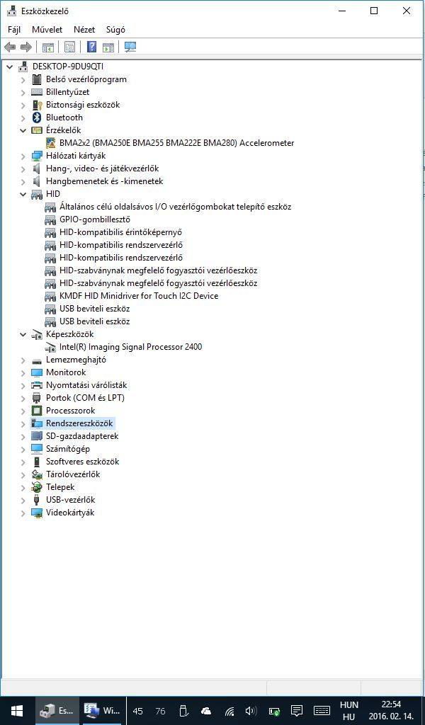Click the action pane toolbar icon
Screen dimensions: 425x725
tap(108, 47)
